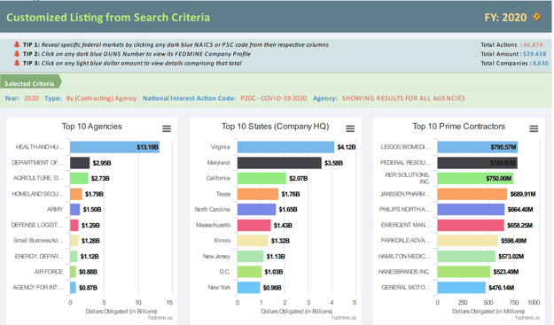
Task: Click the TIP 1 bell icon
Action: point(17,44)
